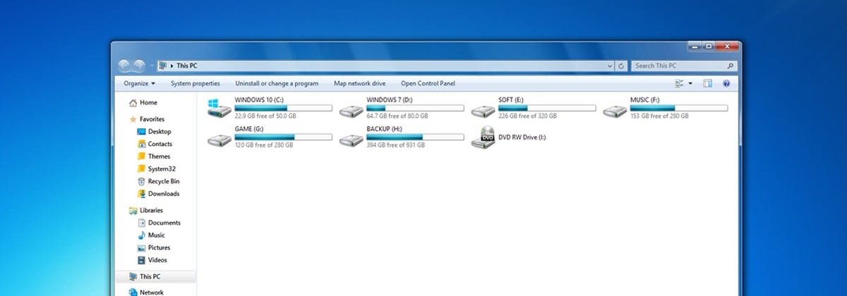Image resolution: width=847 pixels, height=296 pixels.
Task: Click the BACKUP (H:) capacity bar
Action: pyautogui.click(x=415, y=137)
